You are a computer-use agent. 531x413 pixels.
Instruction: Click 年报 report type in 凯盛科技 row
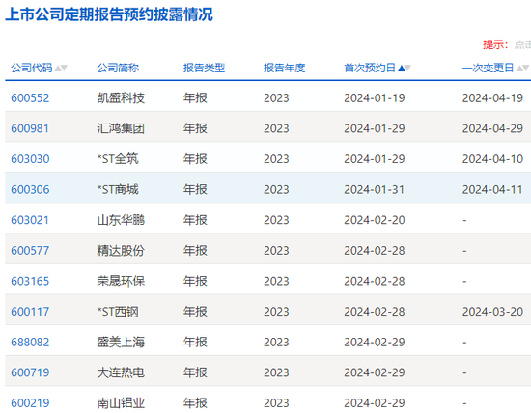(x=195, y=98)
